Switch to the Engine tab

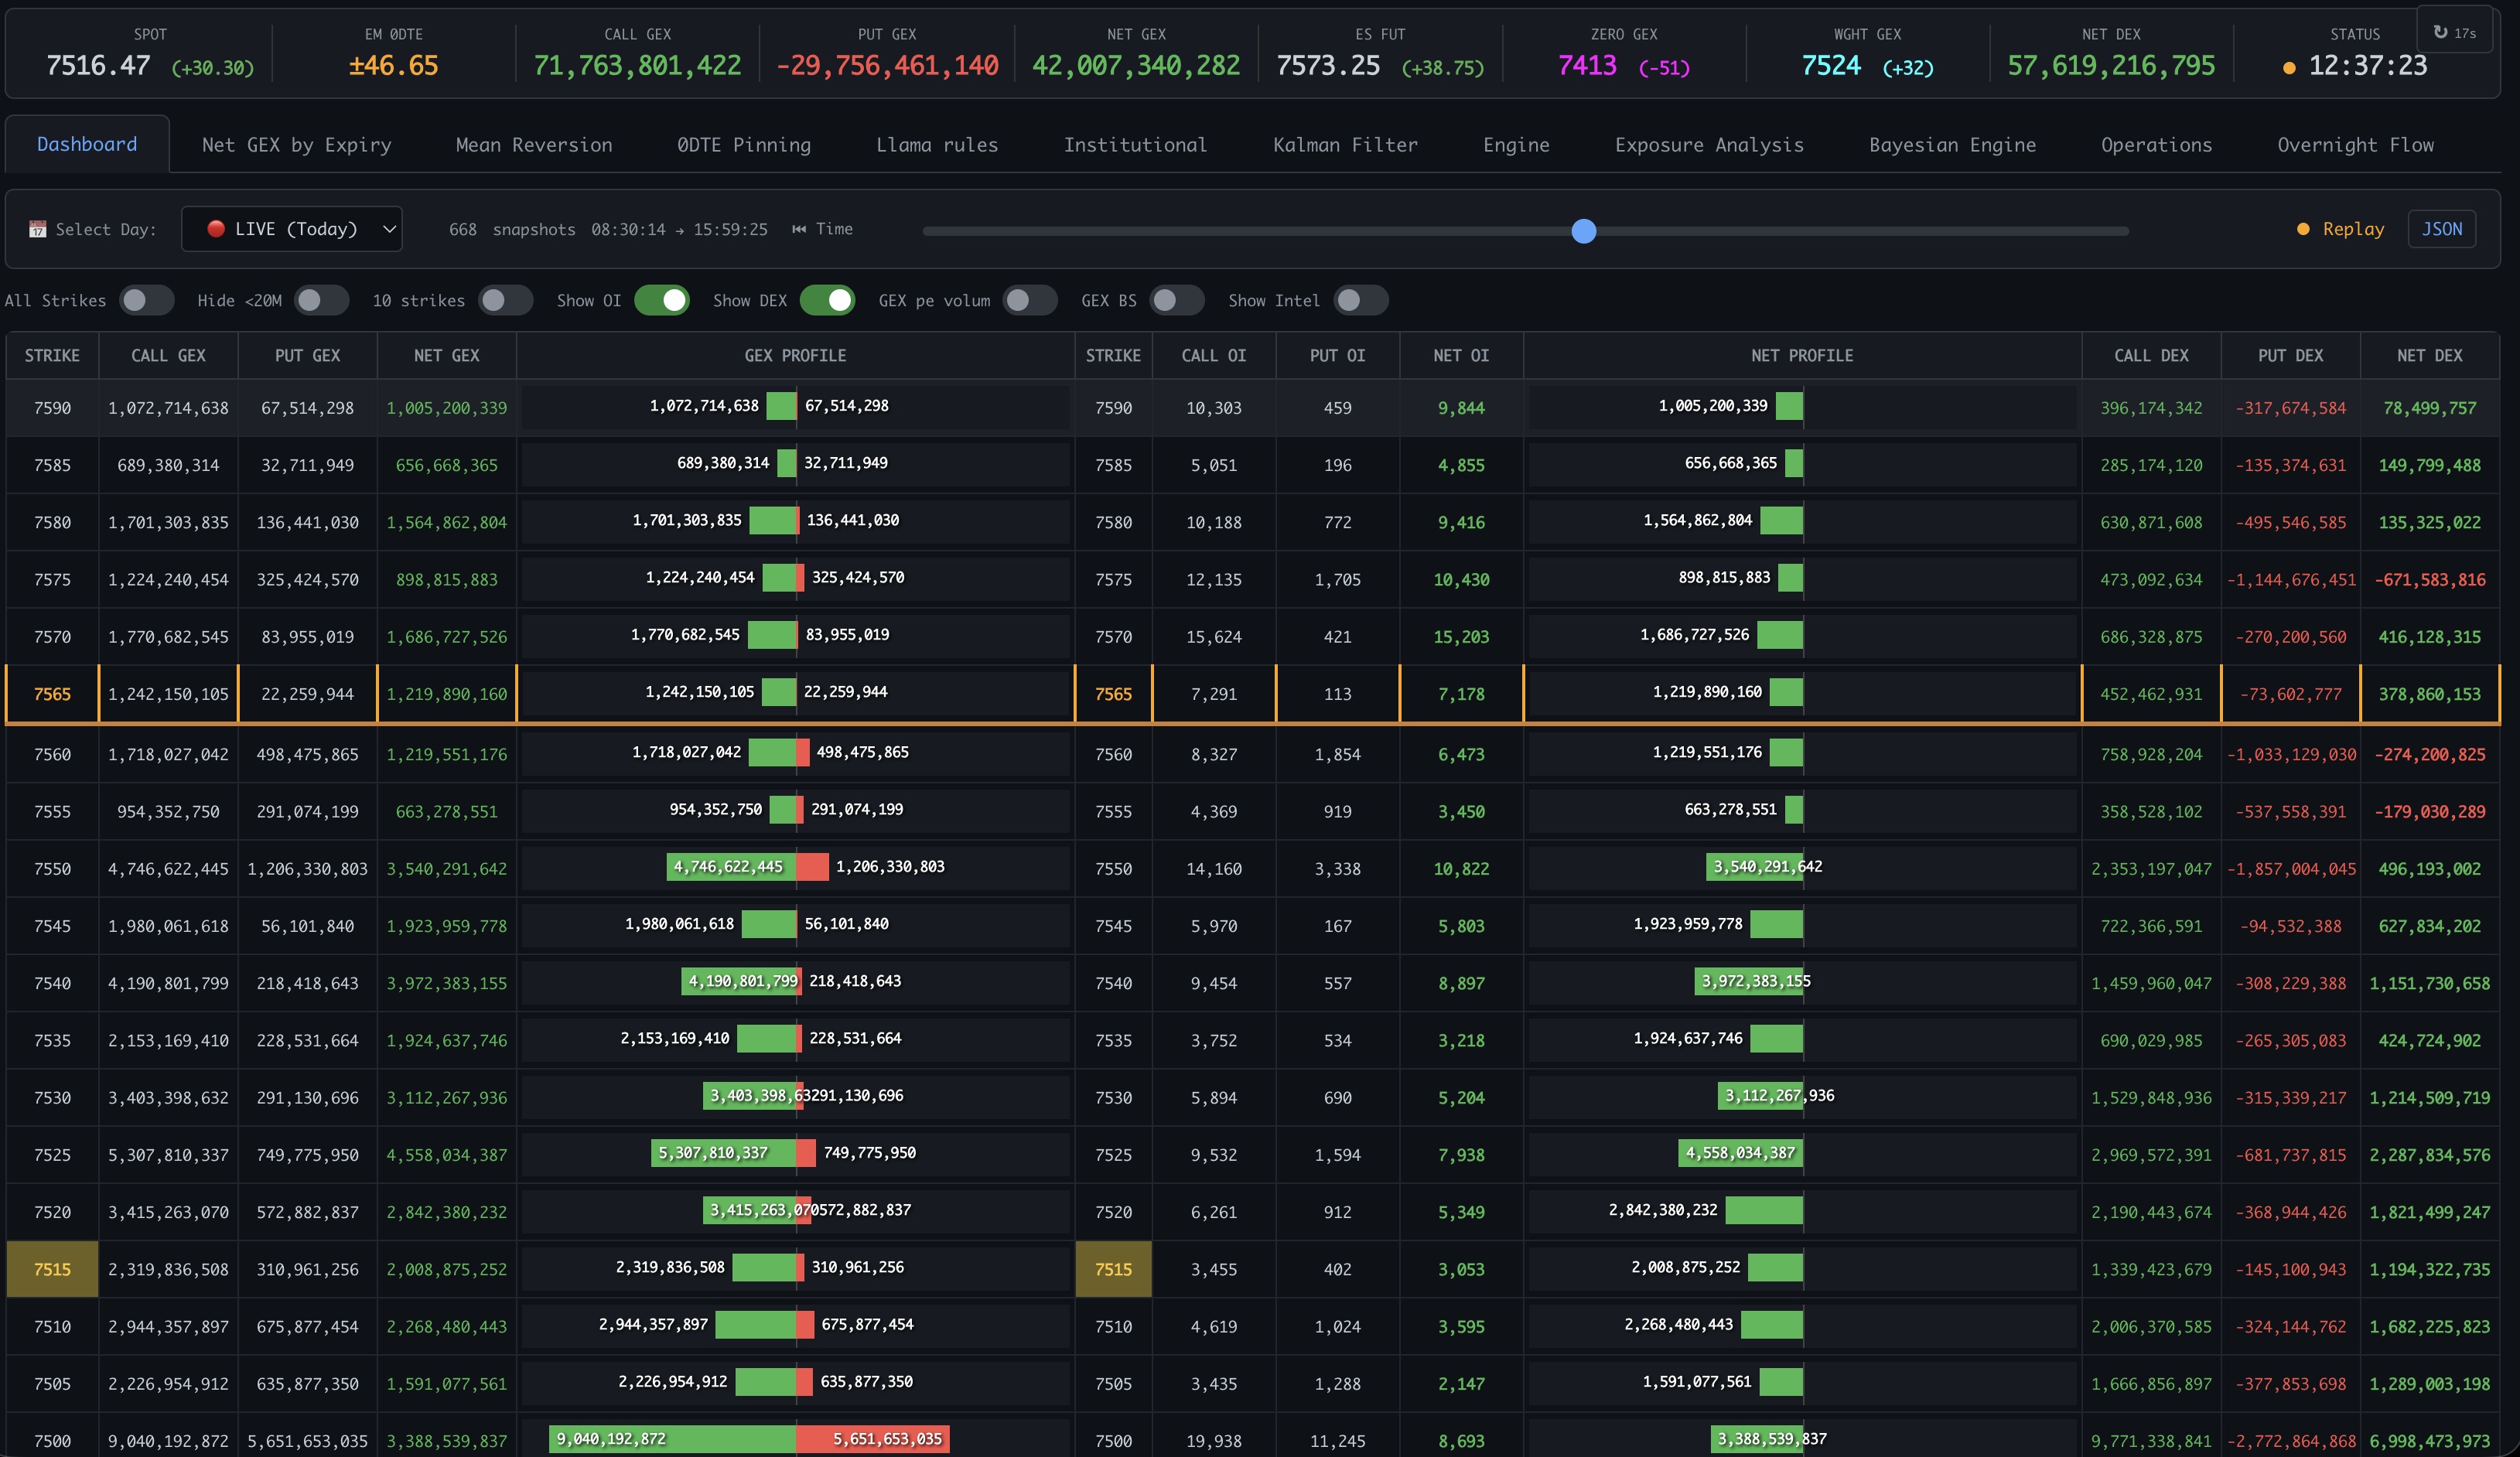pyautogui.click(x=1516, y=145)
